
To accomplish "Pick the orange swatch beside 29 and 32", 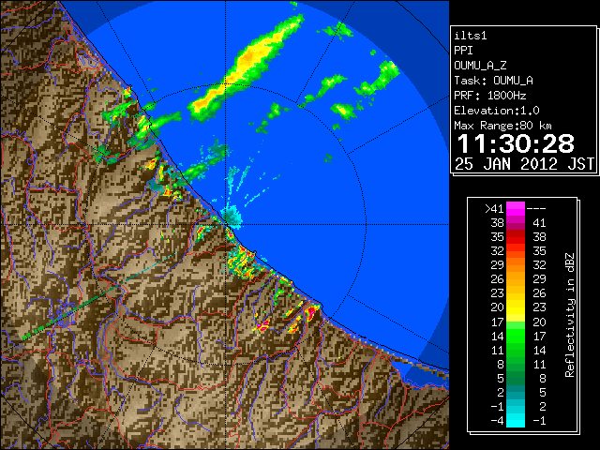I will [x=516, y=264].
